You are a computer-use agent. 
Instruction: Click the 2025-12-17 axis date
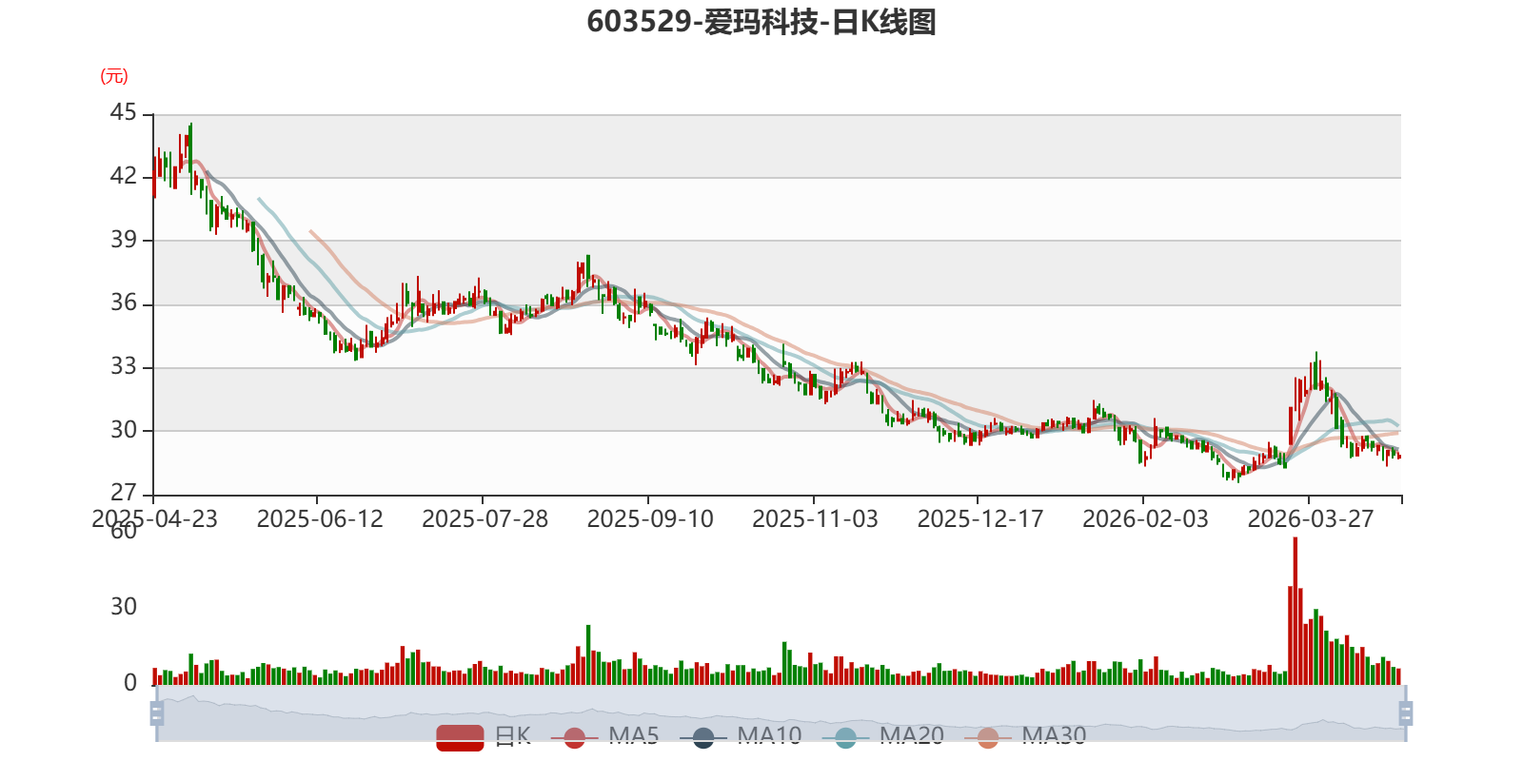(x=980, y=519)
